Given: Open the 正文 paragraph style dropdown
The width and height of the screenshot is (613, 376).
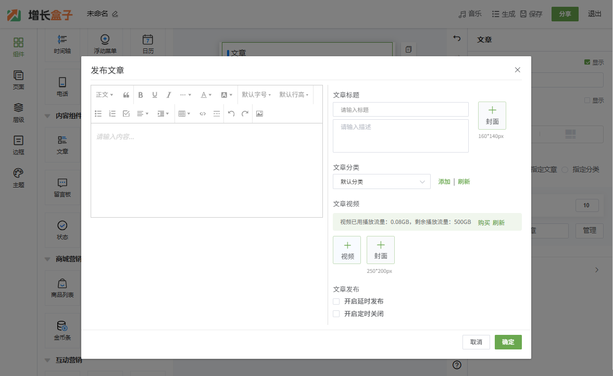Looking at the screenshot, I should (x=104, y=95).
